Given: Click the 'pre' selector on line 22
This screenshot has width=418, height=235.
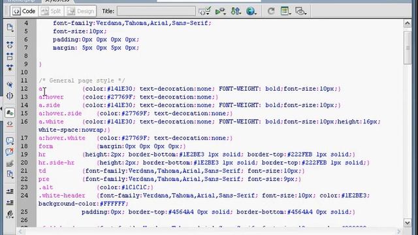Looking at the screenshot, I should tap(44, 180).
